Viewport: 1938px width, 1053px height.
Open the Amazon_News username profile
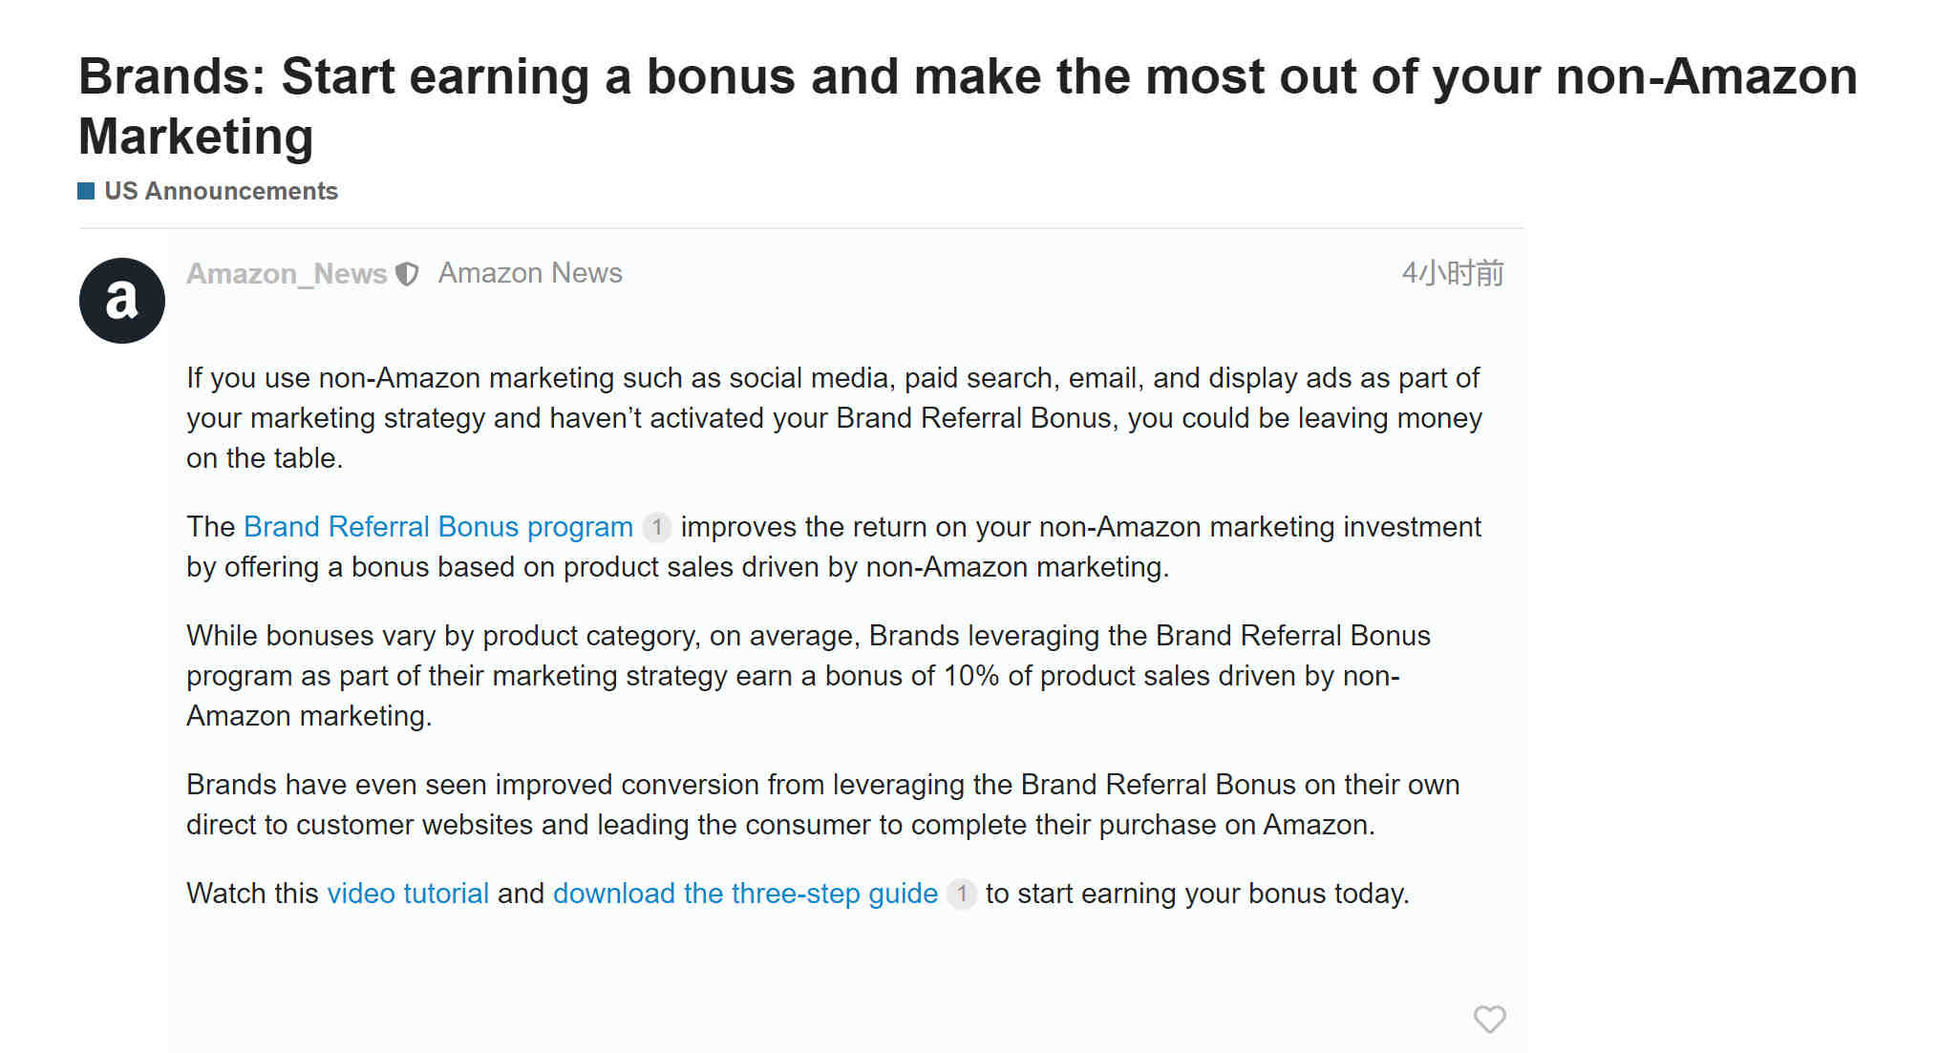(287, 274)
